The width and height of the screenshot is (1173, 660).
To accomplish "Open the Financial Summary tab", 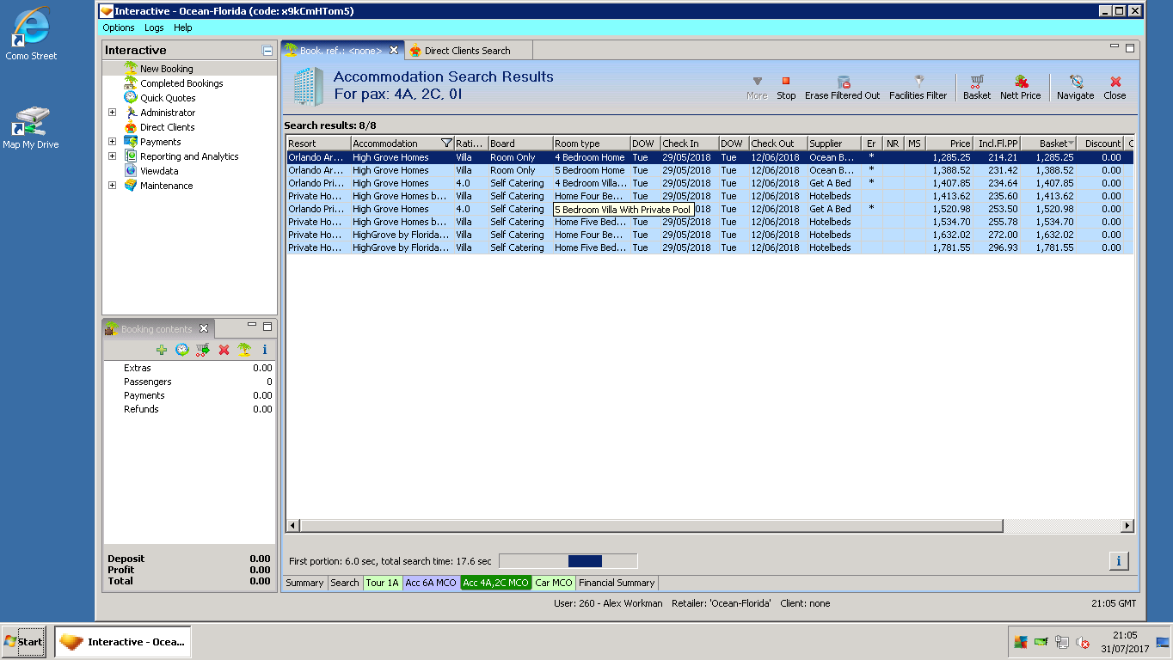I will pyautogui.click(x=617, y=583).
